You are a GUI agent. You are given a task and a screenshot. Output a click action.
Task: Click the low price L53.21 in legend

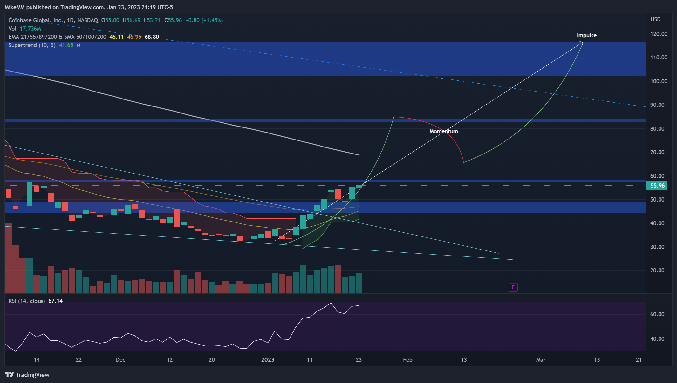click(x=152, y=20)
